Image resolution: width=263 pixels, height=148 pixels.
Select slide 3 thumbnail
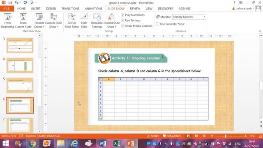[x=20, y=45]
